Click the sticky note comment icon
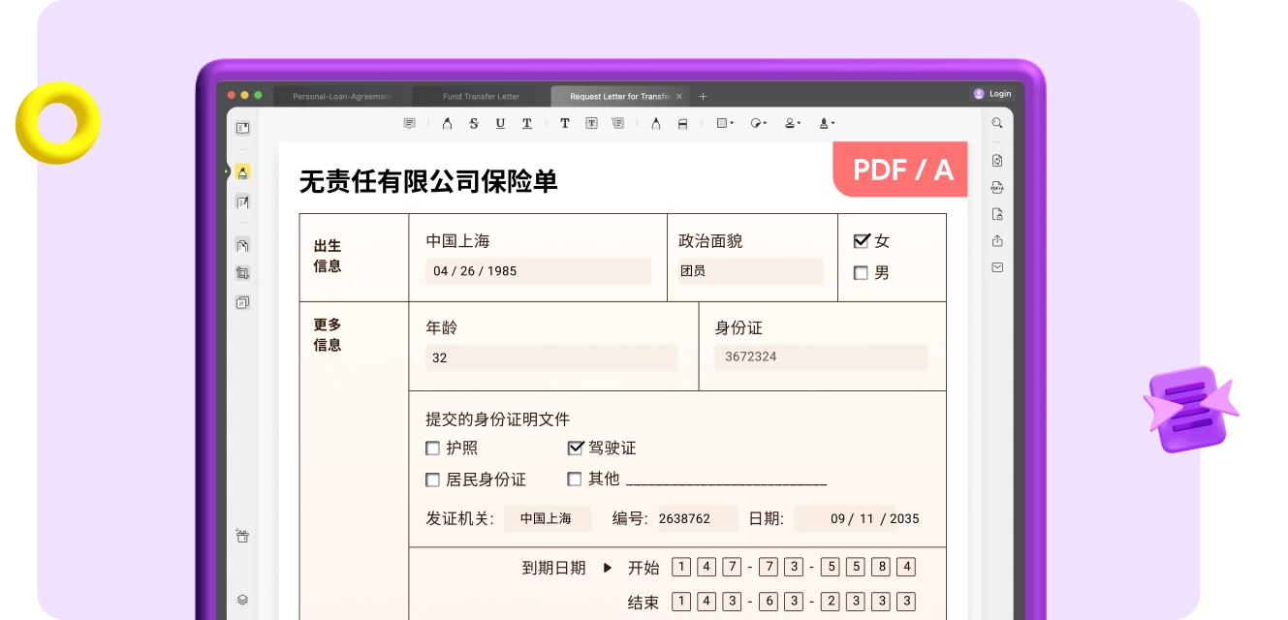The height and width of the screenshot is (620, 1288). click(409, 123)
